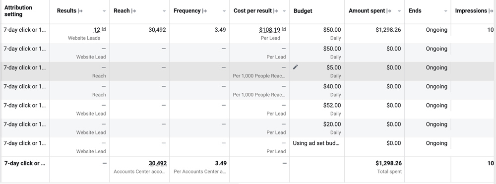The height and width of the screenshot is (184, 496).
Task: Click 'Per Accounts Center a...' label under total frequency
Action: pos(199,172)
